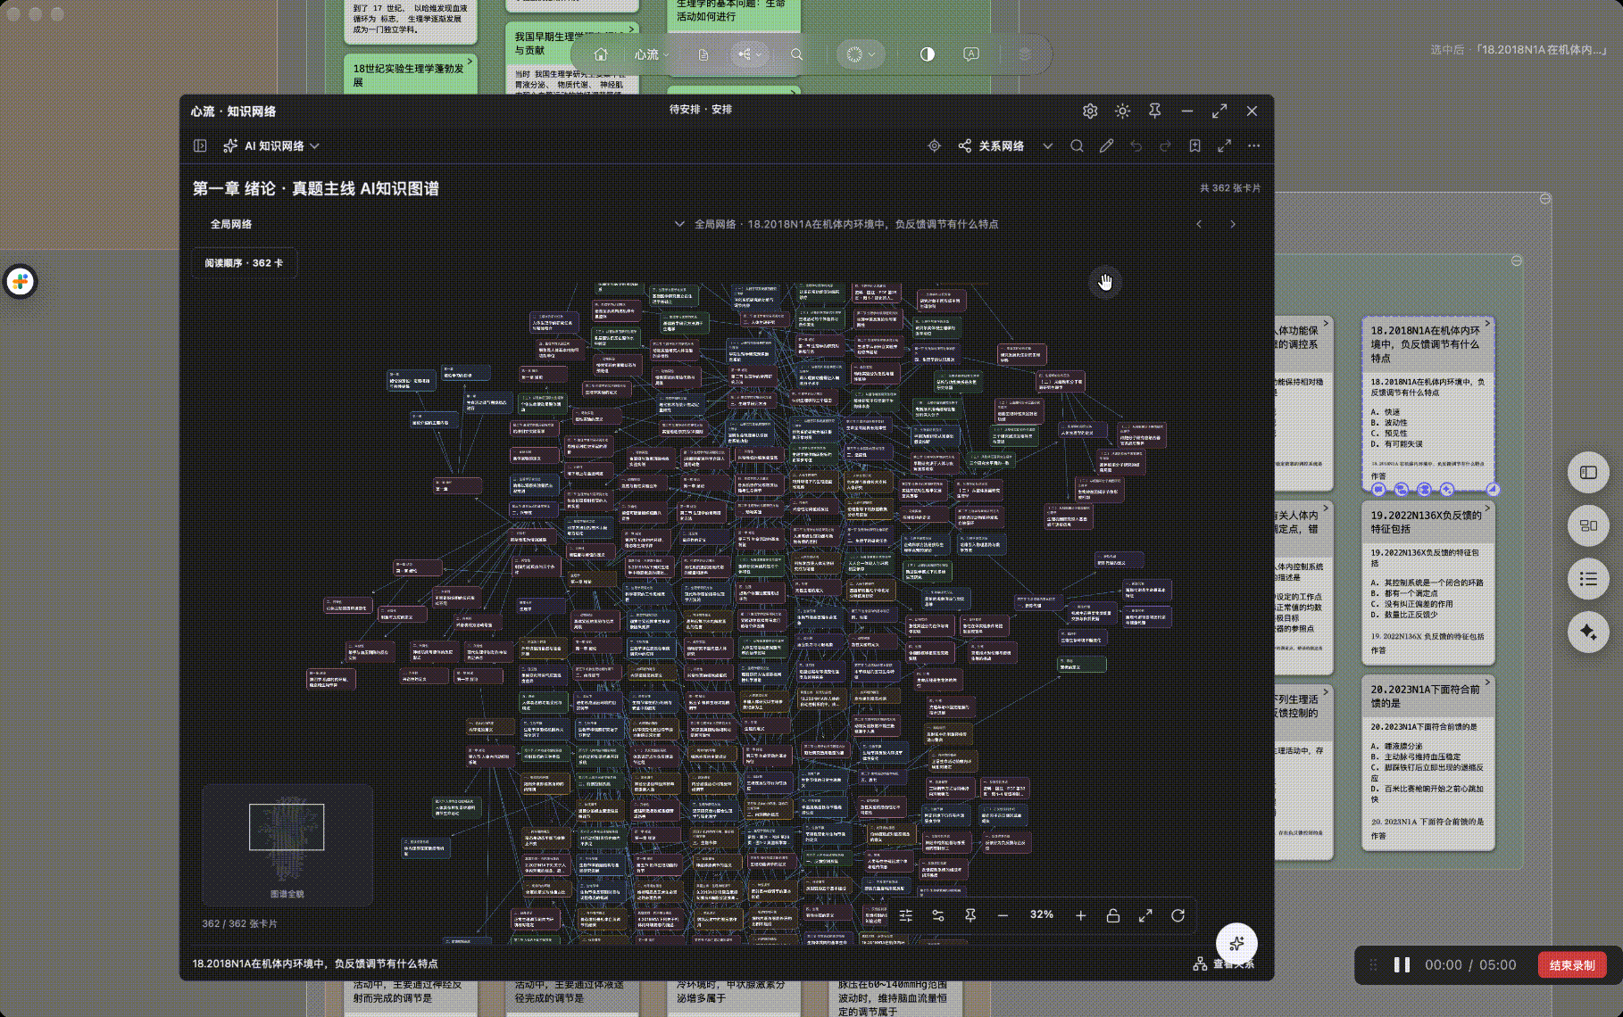The height and width of the screenshot is (1017, 1623).
Task: Click the 阅读顺序 · 362 卡 button
Action: pyautogui.click(x=244, y=263)
